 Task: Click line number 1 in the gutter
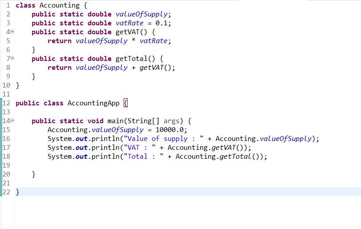coord(8,5)
